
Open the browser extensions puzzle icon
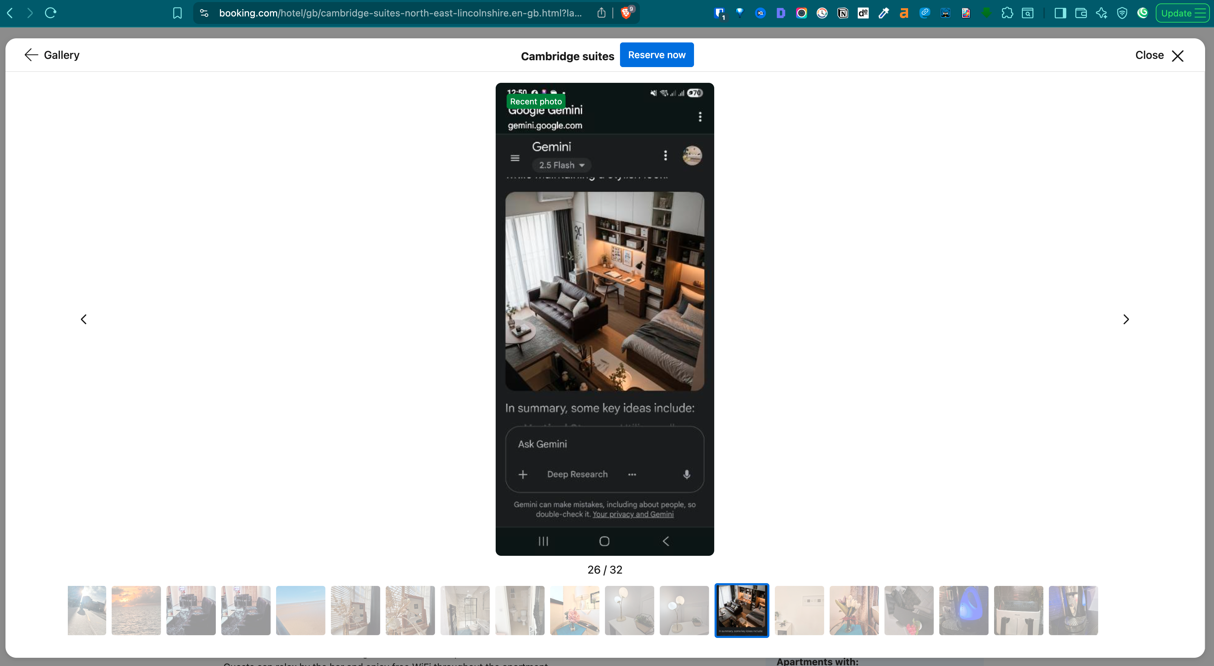pyautogui.click(x=1007, y=13)
